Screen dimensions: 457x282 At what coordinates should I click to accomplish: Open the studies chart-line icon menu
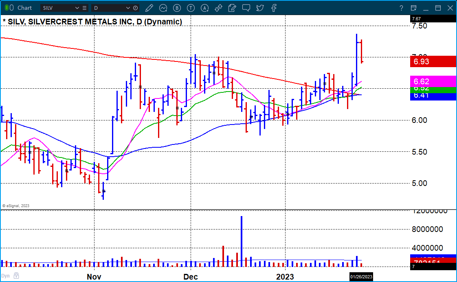[x=163, y=8]
